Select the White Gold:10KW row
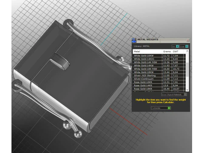204x153 pixels. 159,56
